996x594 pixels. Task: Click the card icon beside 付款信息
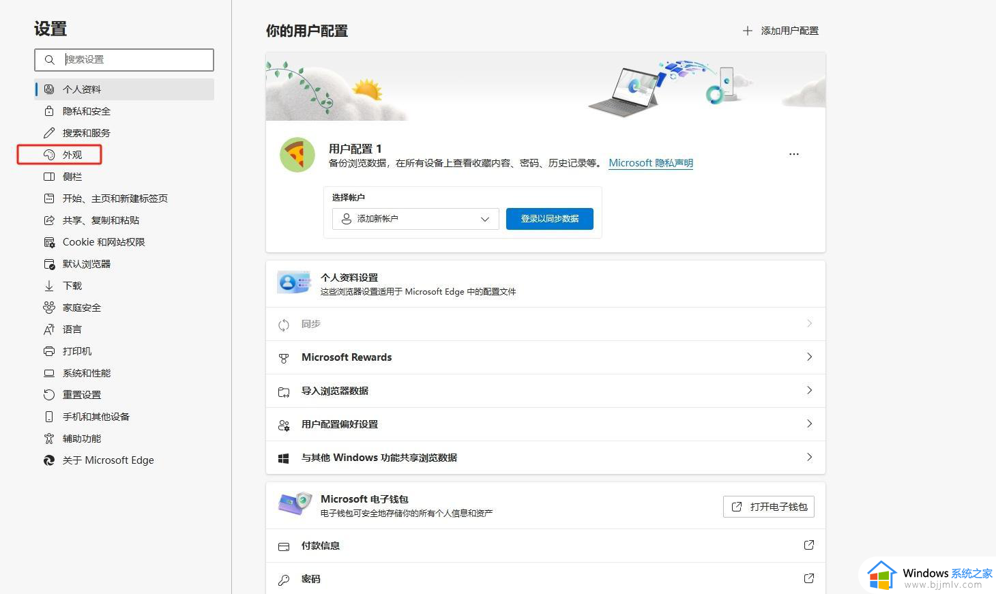coord(284,546)
